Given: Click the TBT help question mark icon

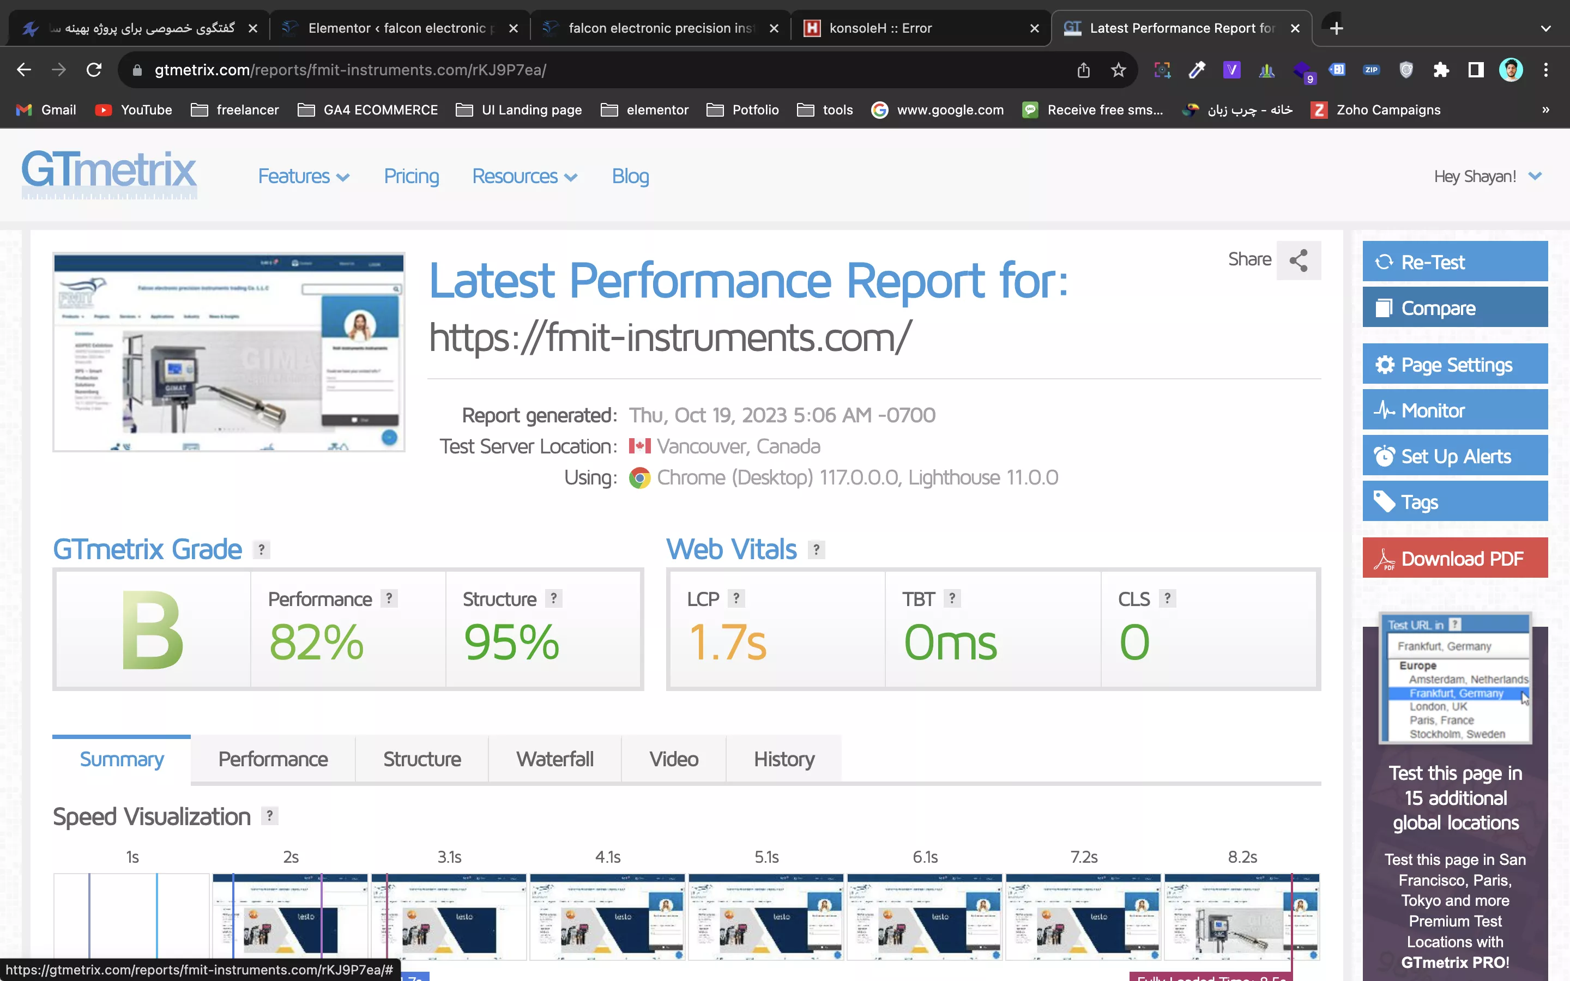Looking at the screenshot, I should pyautogui.click(x=952, y=598).
